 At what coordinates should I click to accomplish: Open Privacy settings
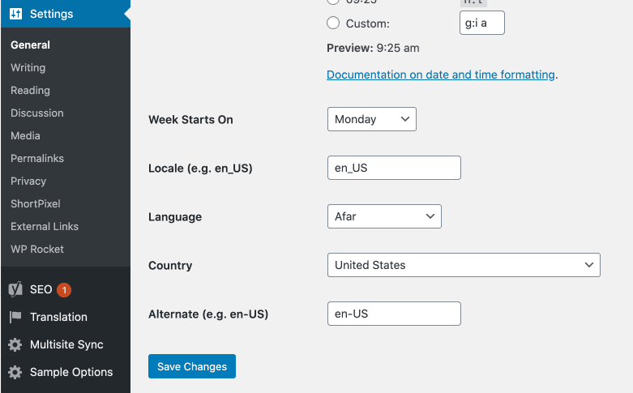(28, 182)
